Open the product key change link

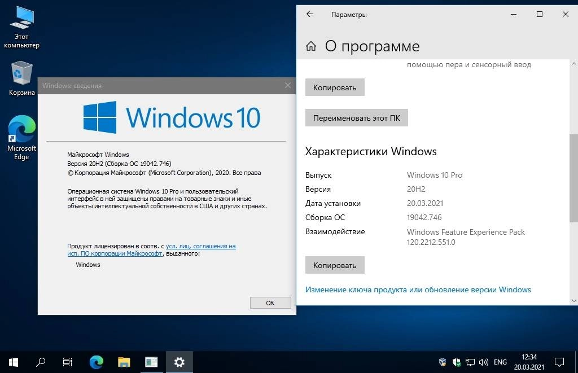click(418, 289)
